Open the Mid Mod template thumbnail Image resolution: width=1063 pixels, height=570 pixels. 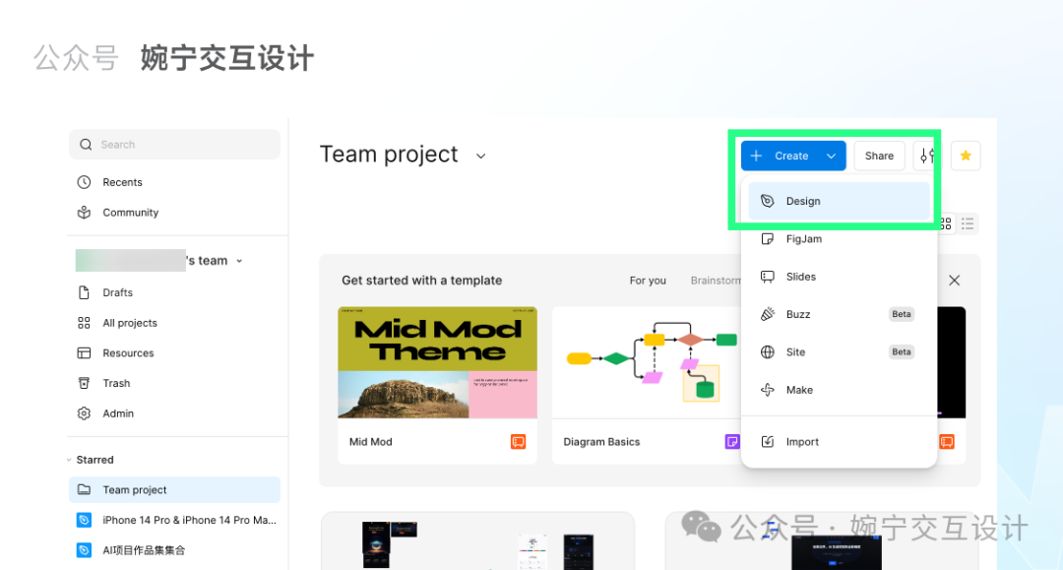point(437,362)
